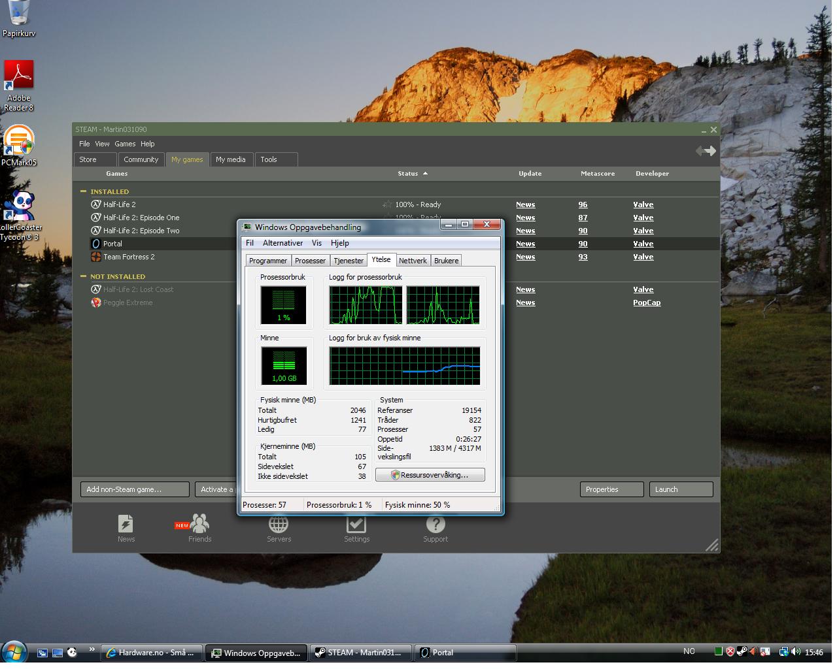Viewport: 837px width, 669px height.
Task: Click the volume speaker tray icon
Action: pyautogui.click(x=795, y=651)
